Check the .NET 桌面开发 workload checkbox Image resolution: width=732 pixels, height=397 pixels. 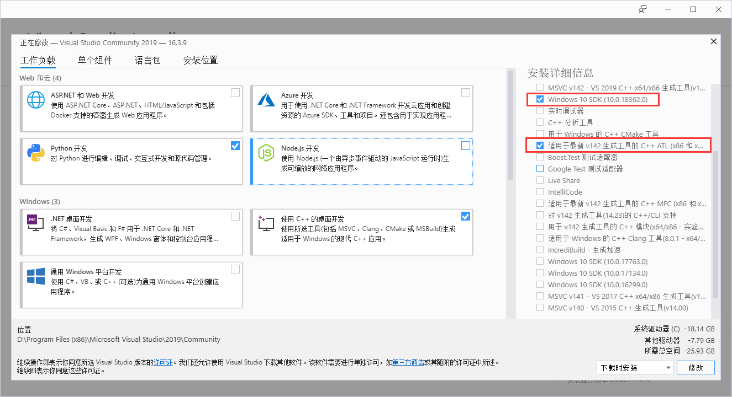click(x=235, y=216)
